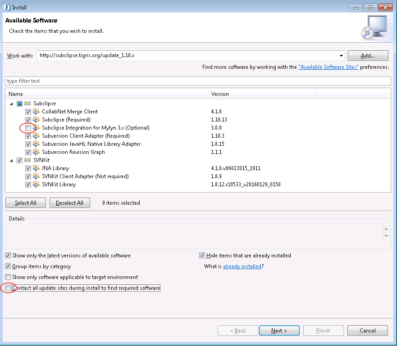Toggle the SVNKit category checkbox
The height and width of the screenshot is (346, 397).
[19, 160]
